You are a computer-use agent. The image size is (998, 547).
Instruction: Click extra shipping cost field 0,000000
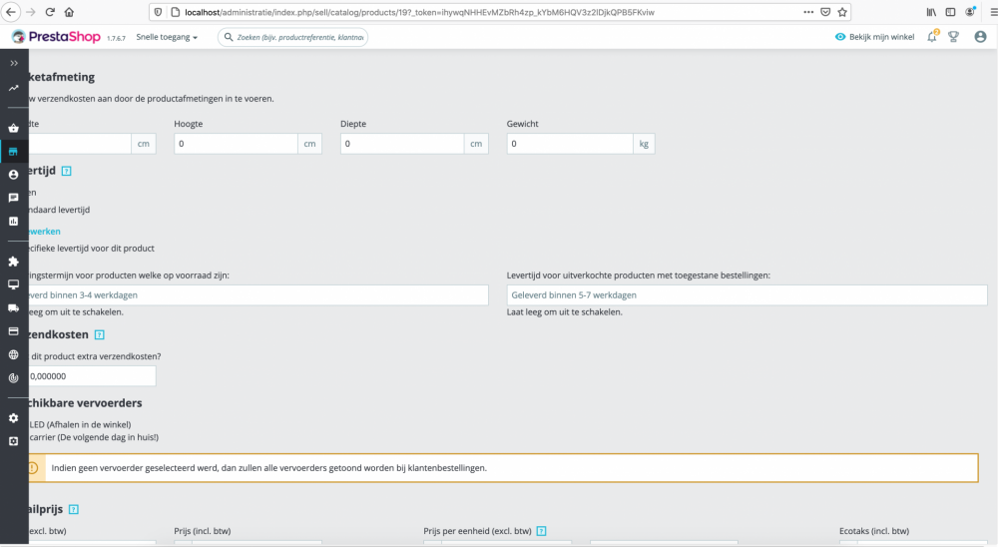click(92, 375)
